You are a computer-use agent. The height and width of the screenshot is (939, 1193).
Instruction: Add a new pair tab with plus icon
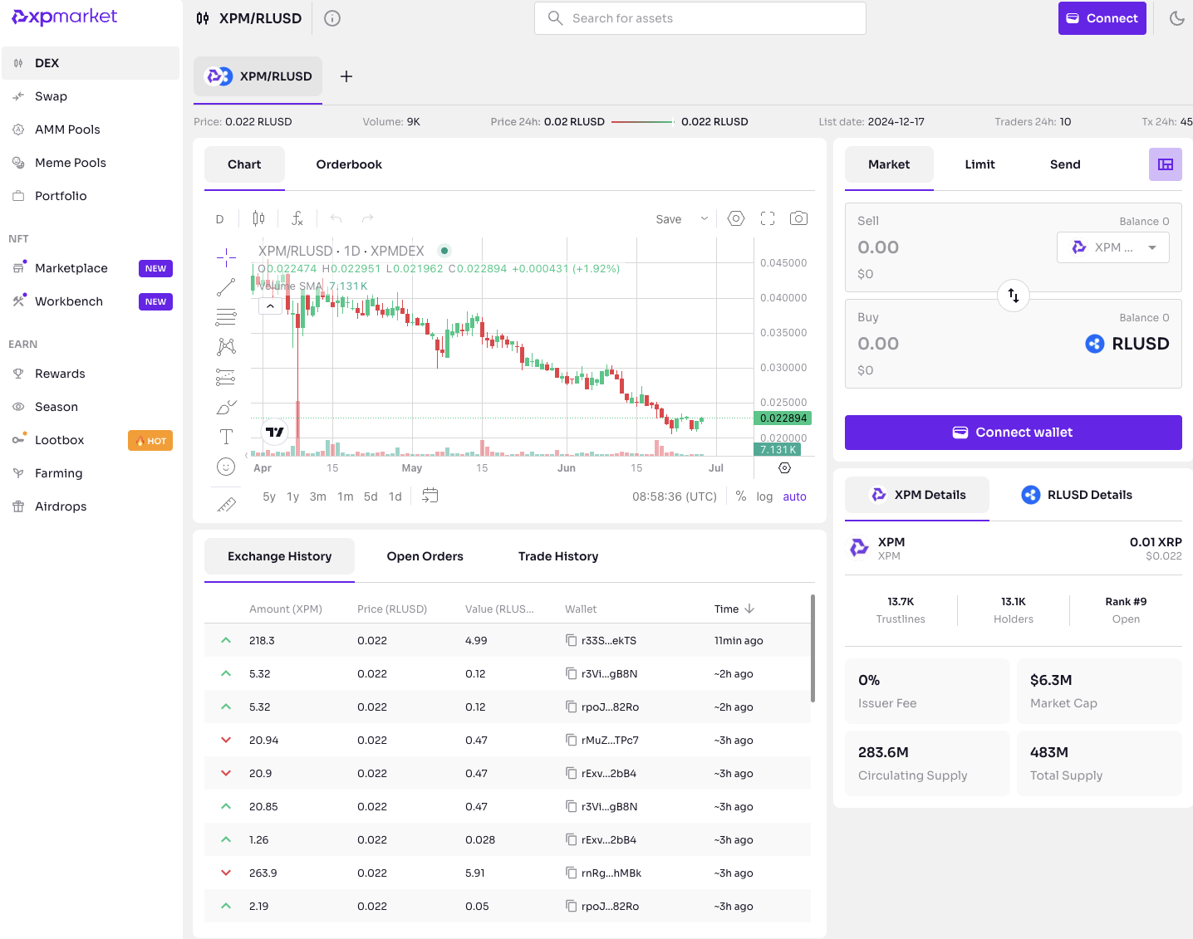click(346, 76)
